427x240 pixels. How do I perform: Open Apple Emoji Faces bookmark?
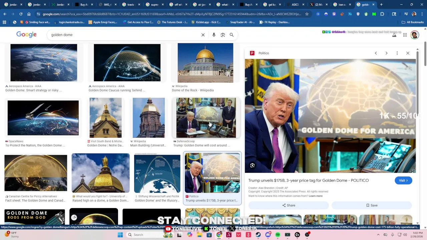tap(103, 22)
